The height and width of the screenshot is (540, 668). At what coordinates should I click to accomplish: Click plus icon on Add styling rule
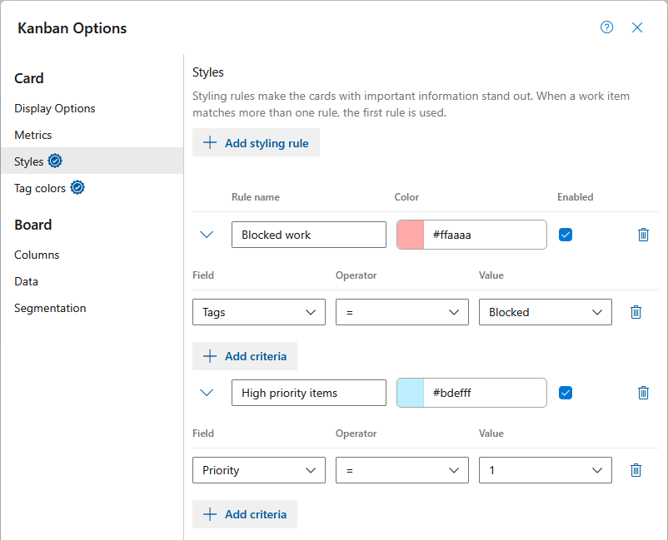point(210,142)
